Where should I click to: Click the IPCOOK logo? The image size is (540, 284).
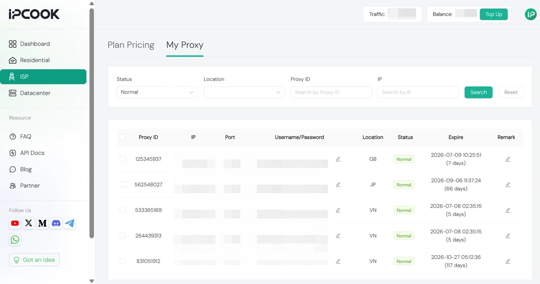(34, 14)
